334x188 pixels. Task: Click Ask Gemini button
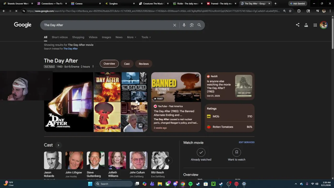297,4
